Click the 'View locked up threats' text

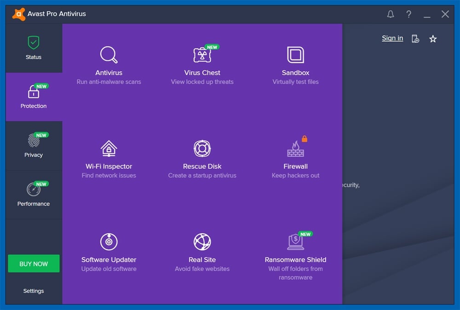tap(202, 82)
